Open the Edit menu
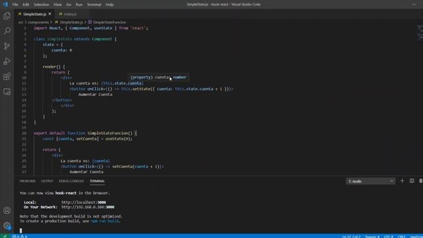This screenshot has width=423, height=238. 26,5
